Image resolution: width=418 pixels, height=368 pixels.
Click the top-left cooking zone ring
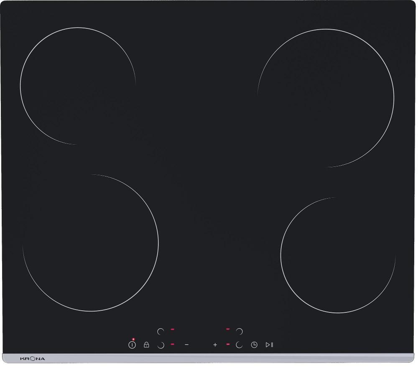[77, 86]
